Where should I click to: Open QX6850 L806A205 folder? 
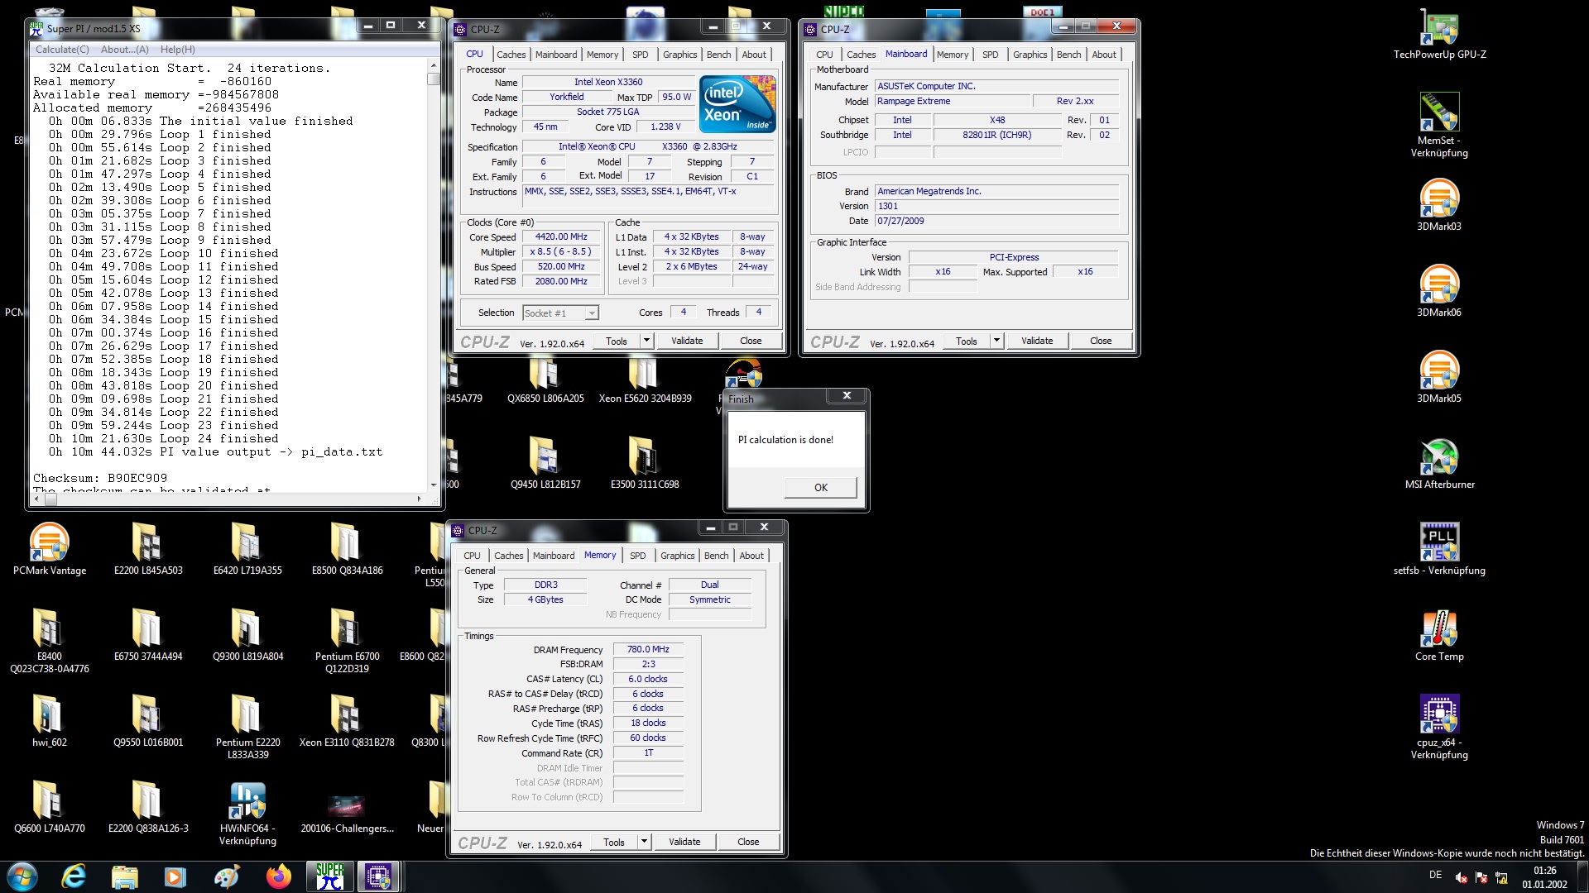545,380
